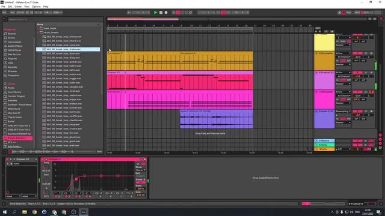385x216 pixels.
Task: Solo the 8 Audio track
Action: [366, 111]
